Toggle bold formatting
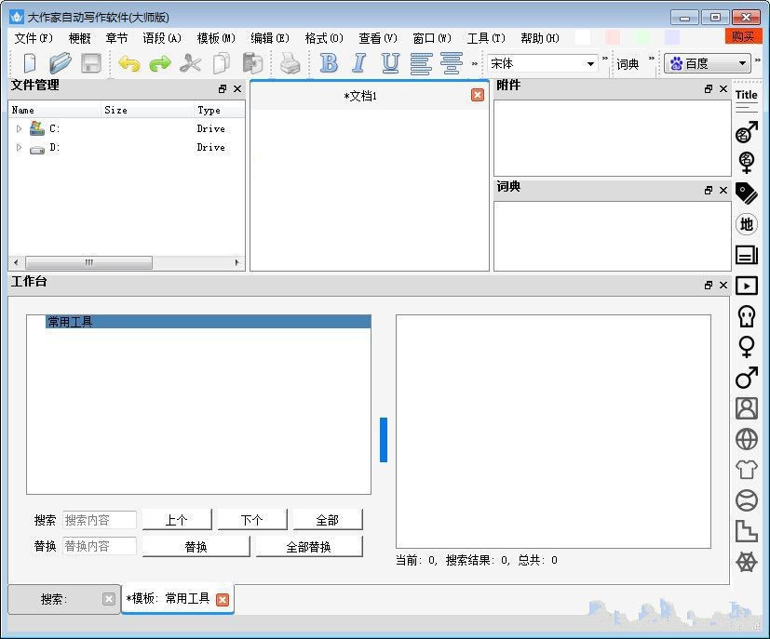770x639 pixels. pyautogui.click(x=329, y=63)
